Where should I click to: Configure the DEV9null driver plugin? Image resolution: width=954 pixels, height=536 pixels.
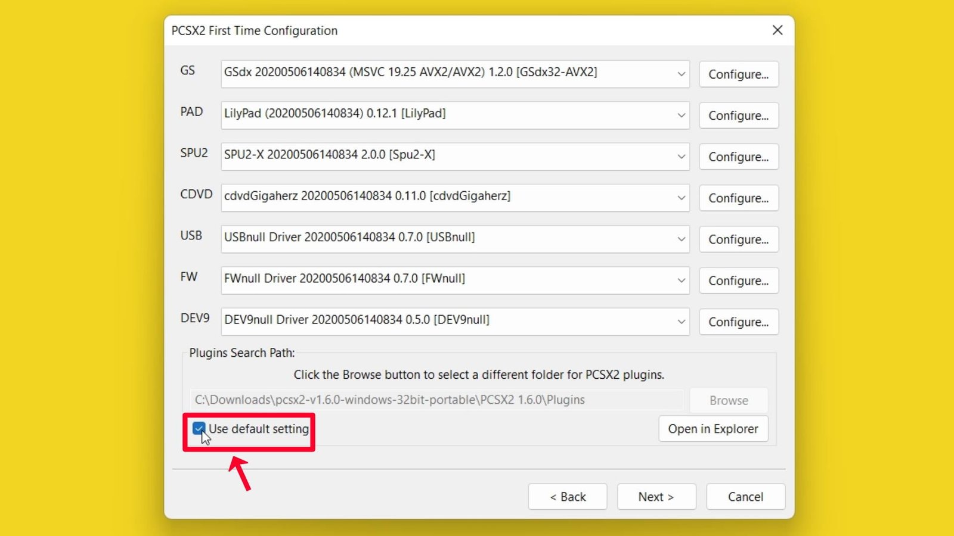click(x=739, y=322)
